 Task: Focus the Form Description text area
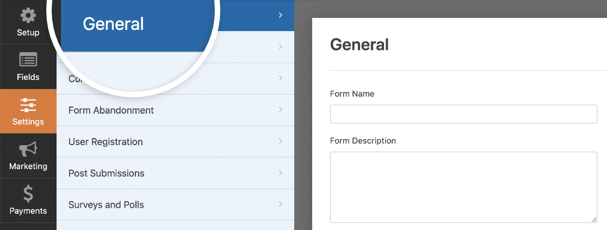[463, 187]
